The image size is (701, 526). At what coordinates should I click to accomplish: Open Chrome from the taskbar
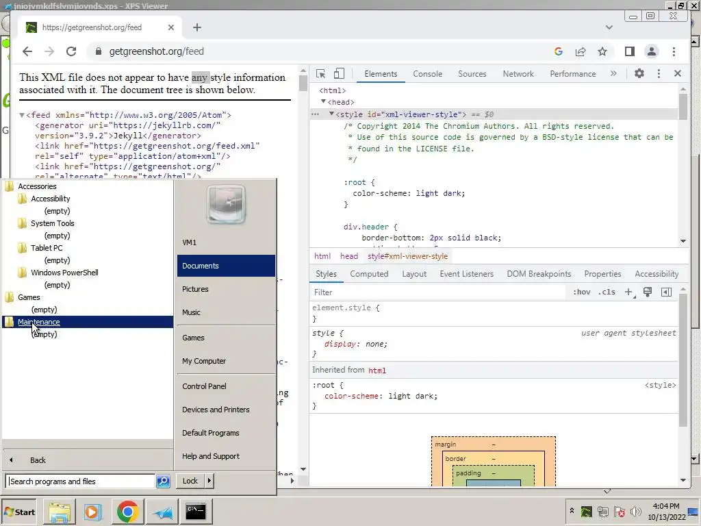click(x=127, y=511)
